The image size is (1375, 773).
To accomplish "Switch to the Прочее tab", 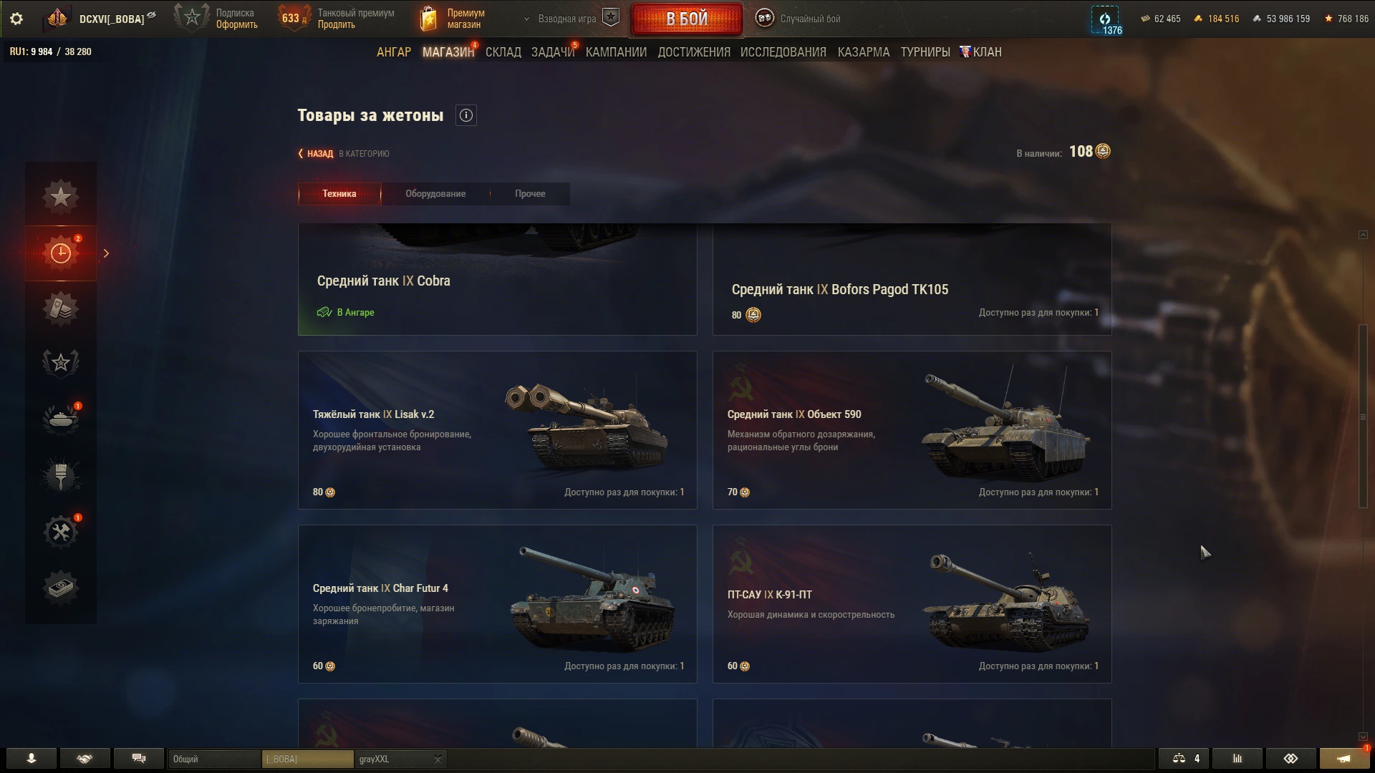I will [530, 194].
